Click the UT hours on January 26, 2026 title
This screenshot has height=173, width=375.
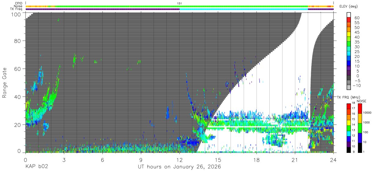point(180,167)
